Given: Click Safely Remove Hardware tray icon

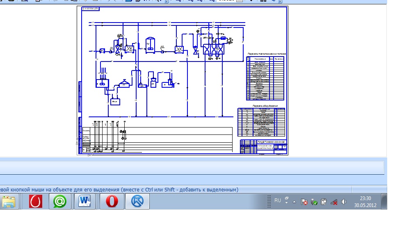Looking at the screenshot, I should [x=314, y=202].
